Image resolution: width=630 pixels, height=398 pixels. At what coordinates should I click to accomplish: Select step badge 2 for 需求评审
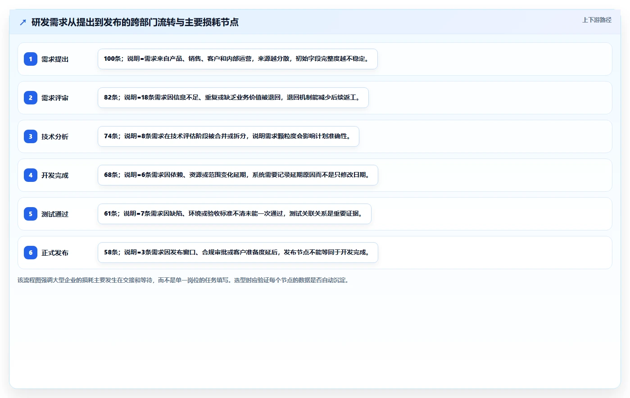coord(31,98)
